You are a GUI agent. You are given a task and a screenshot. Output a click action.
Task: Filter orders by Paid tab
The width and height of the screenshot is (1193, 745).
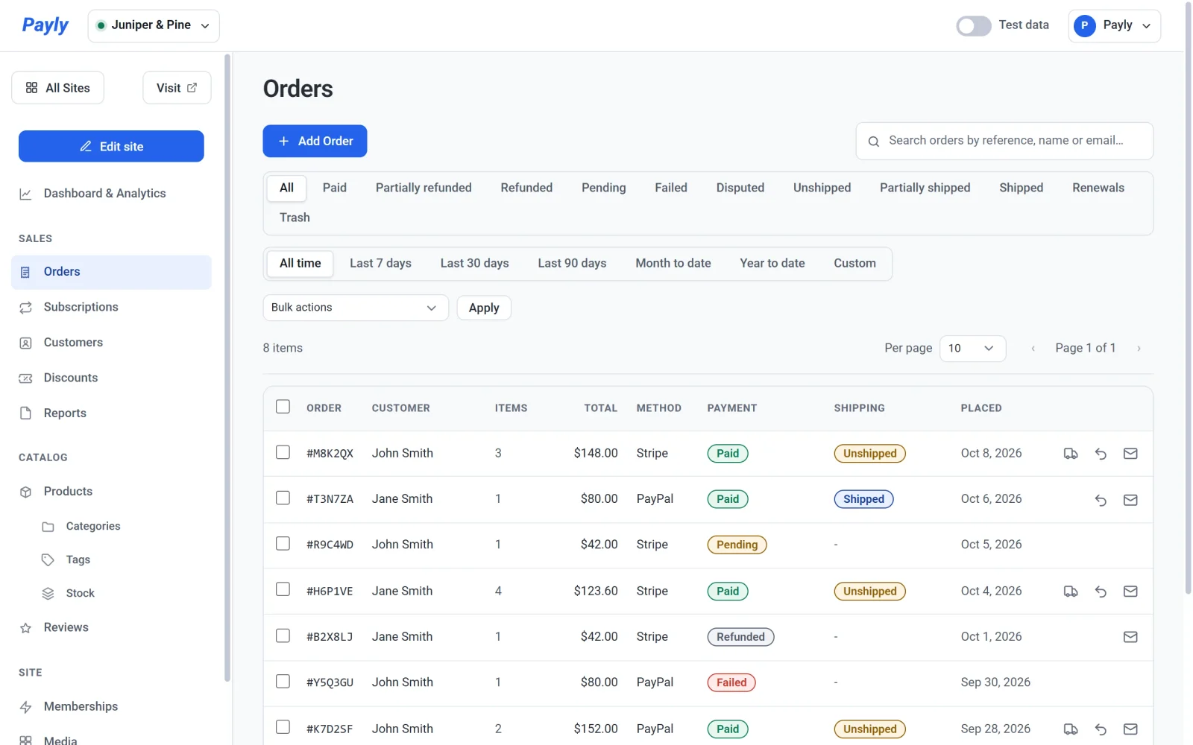(335, 188)
